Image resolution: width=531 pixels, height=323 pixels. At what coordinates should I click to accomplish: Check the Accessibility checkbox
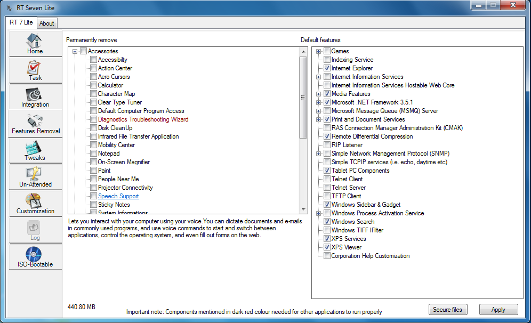(x=94, y=60)
